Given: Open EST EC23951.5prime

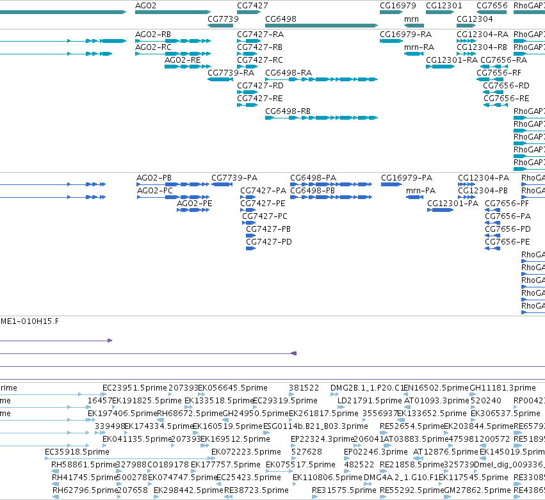Looking at the screenshot, I should coord(135,388).
